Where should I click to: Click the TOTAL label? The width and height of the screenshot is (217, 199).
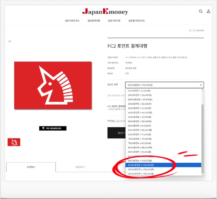111,121
